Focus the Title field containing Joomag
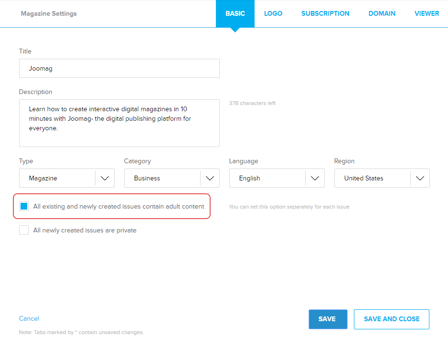Image resolution: width=448 pixels, height=347 pixels. 119,68
